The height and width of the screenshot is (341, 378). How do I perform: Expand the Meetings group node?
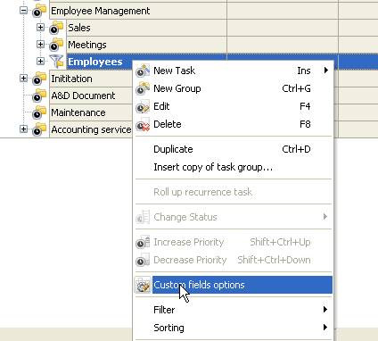tap(40, 45)
